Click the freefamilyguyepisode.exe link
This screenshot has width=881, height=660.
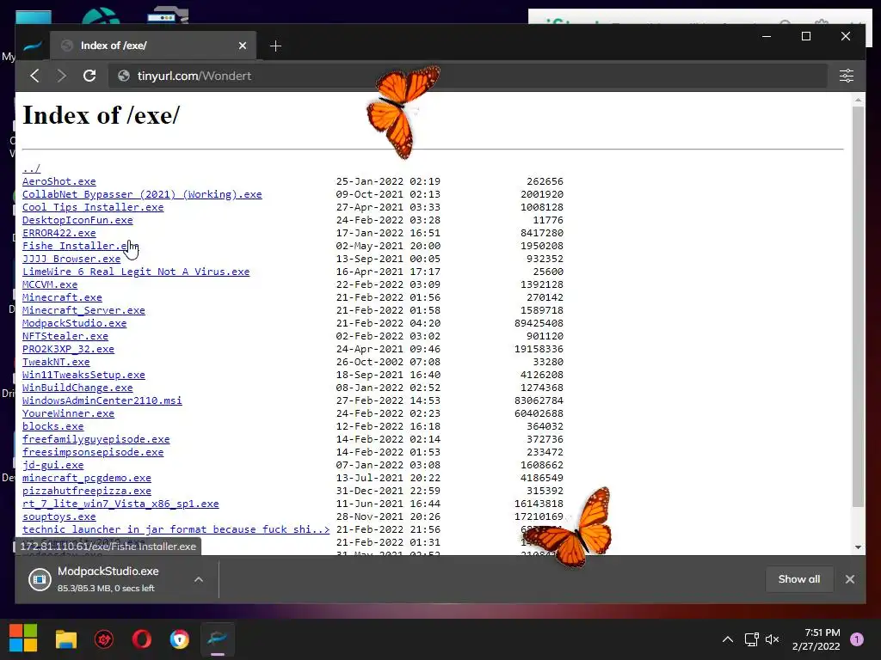(x=96, y=439)
